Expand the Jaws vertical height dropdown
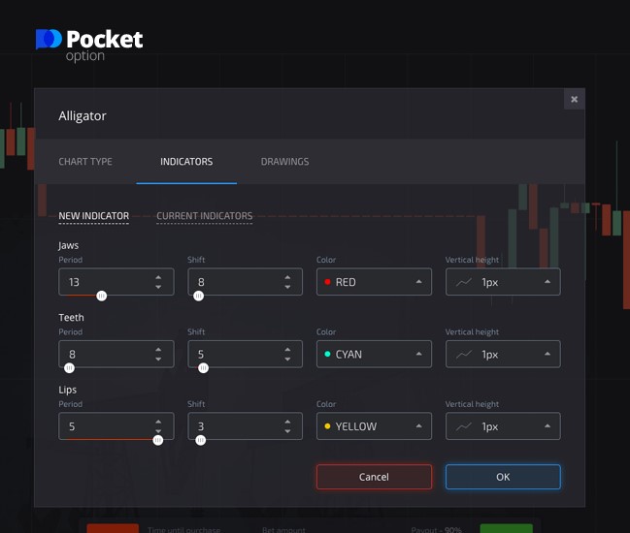 pyautogui.click(x=503, y=282)
